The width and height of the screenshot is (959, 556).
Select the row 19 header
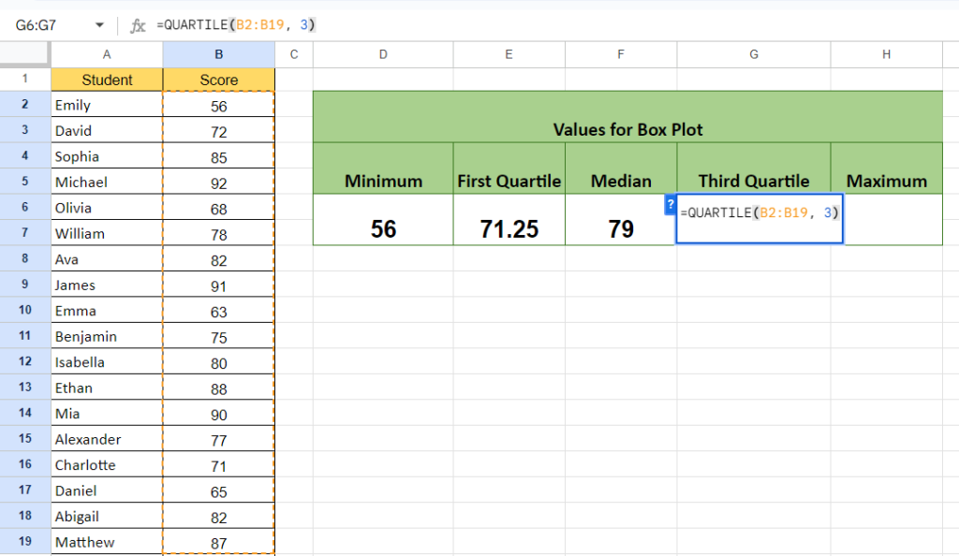coord(25,541)
